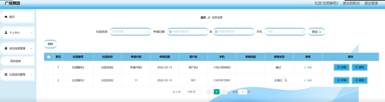This screenshot has width=385, height=102.
Task: Click the person icon beside 个人中心
Action: pos(6,33)
